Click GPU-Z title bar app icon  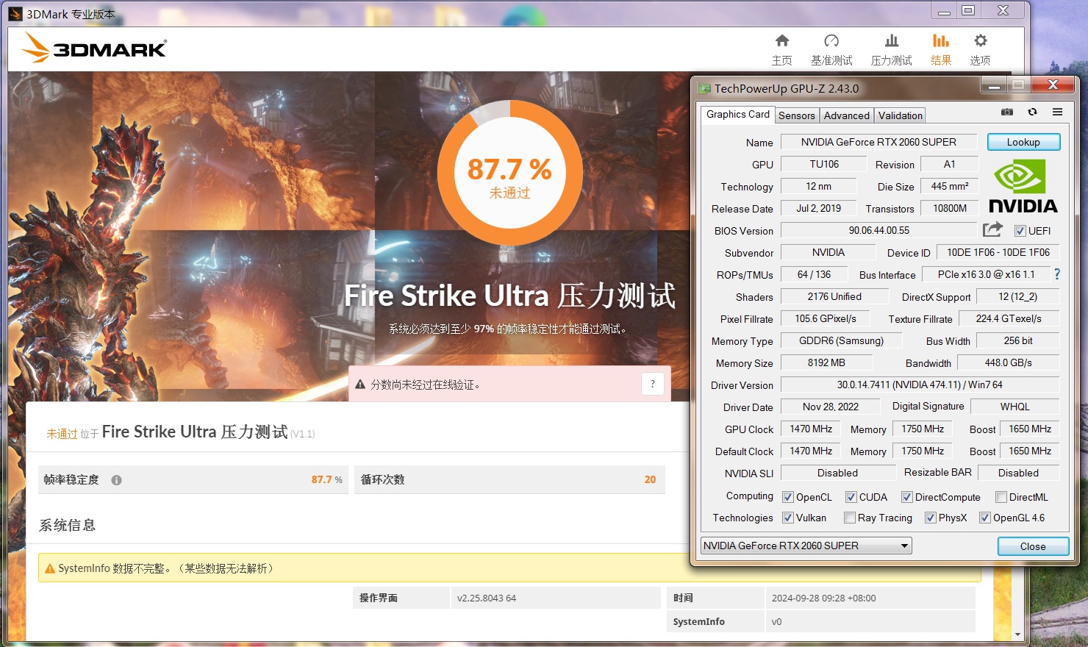coord(704,88)
